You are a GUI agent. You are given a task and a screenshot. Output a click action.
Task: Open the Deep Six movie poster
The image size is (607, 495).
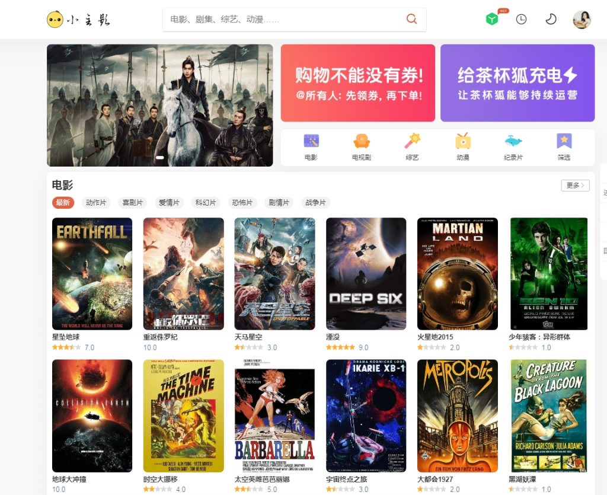366,274
